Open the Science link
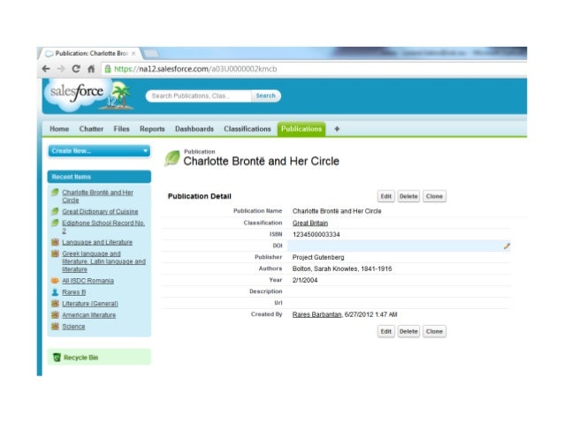 pyautogui.click(x=73, y=327)
